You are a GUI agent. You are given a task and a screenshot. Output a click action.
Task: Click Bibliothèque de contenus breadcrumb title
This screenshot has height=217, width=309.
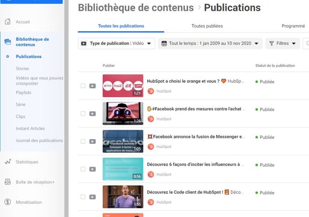pos(136,8)
